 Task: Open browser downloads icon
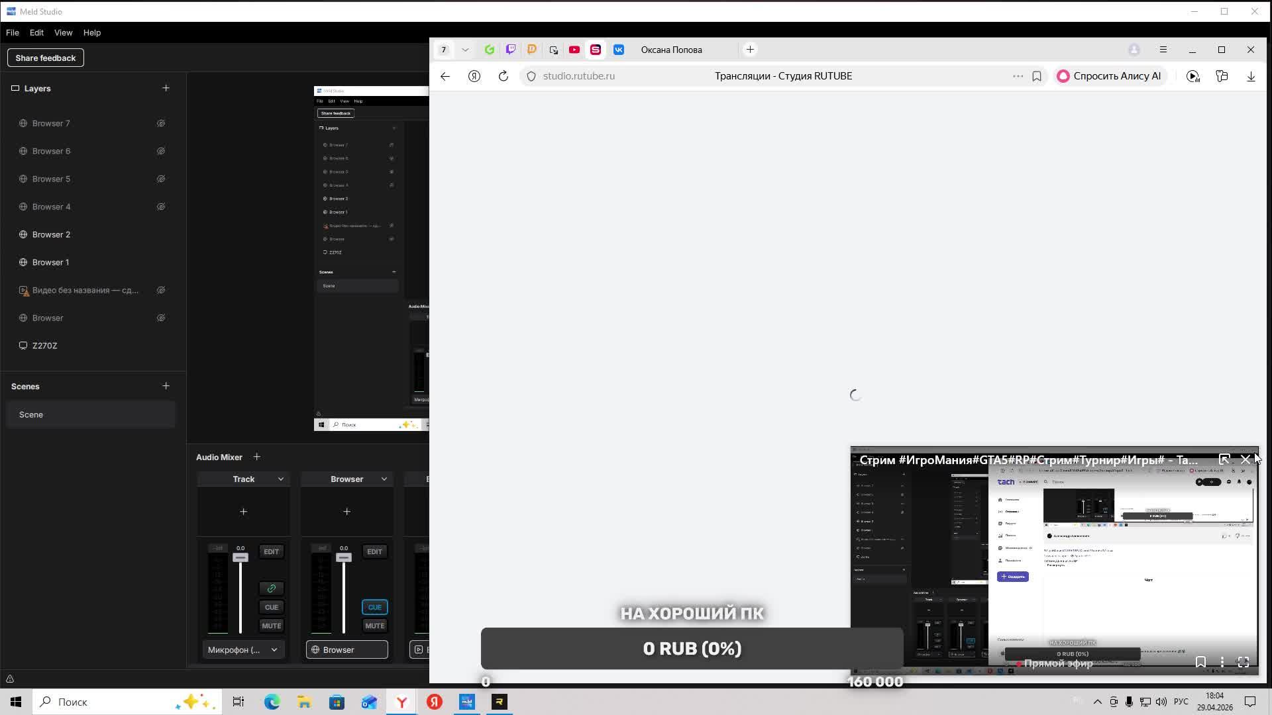pos(1250,76)
